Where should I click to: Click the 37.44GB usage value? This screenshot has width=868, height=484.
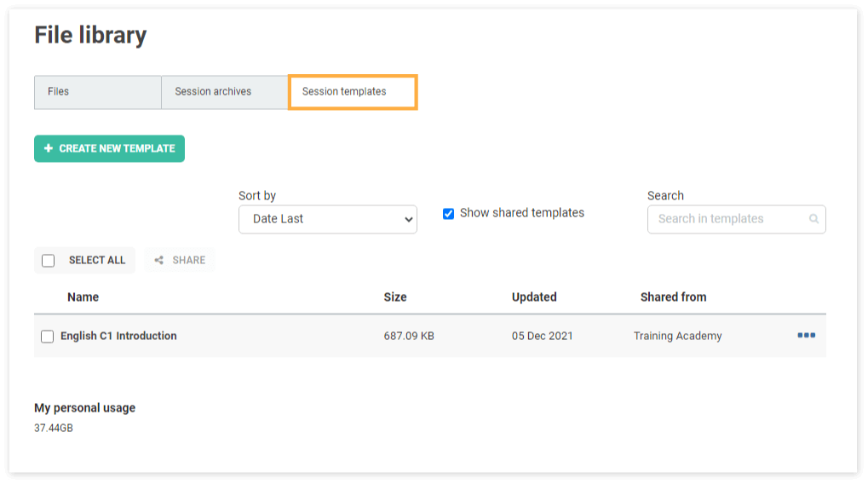coord(54,428)
